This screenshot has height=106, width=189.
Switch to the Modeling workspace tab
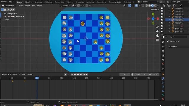pyautogui.click(x=29, y=2)
